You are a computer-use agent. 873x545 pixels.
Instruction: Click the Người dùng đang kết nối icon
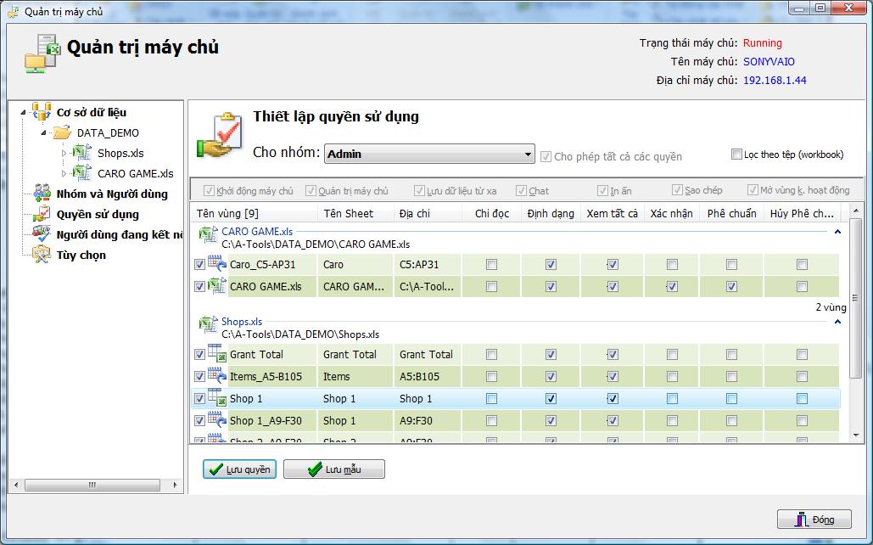42,234
